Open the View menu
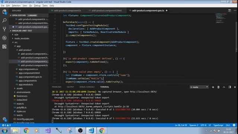Screen dimensions: 238x134 coord(25,6)
